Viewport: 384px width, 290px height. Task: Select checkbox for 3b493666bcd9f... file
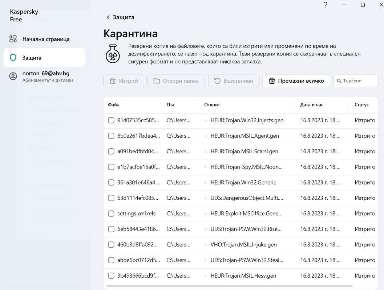coord(111,276)
